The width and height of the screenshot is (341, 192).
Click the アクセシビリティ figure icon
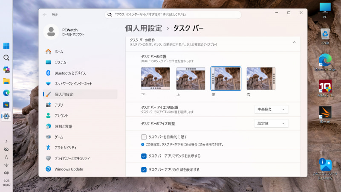[48, 148]
